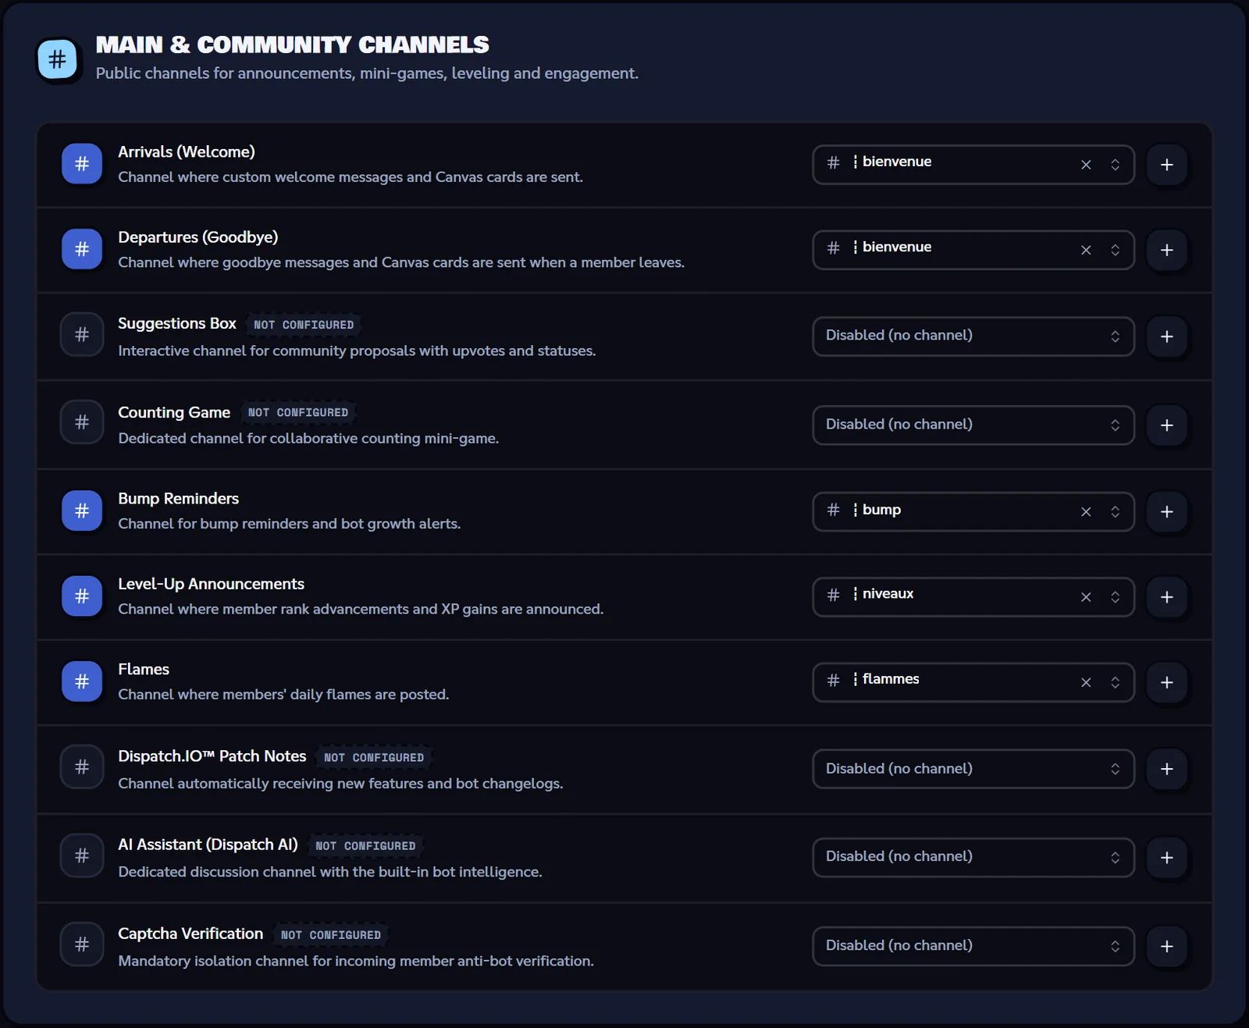Click the plus button for Dispatch.IO Patch Notes

point(1167,769)
